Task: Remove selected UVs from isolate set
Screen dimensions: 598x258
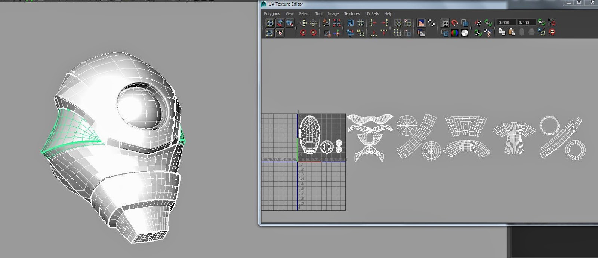Action: point(407,33)
